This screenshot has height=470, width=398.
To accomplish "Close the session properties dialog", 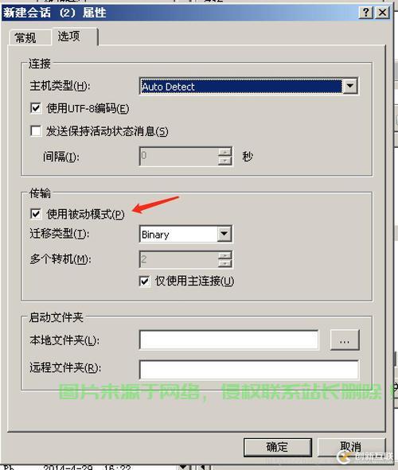I will pos(382,13).
